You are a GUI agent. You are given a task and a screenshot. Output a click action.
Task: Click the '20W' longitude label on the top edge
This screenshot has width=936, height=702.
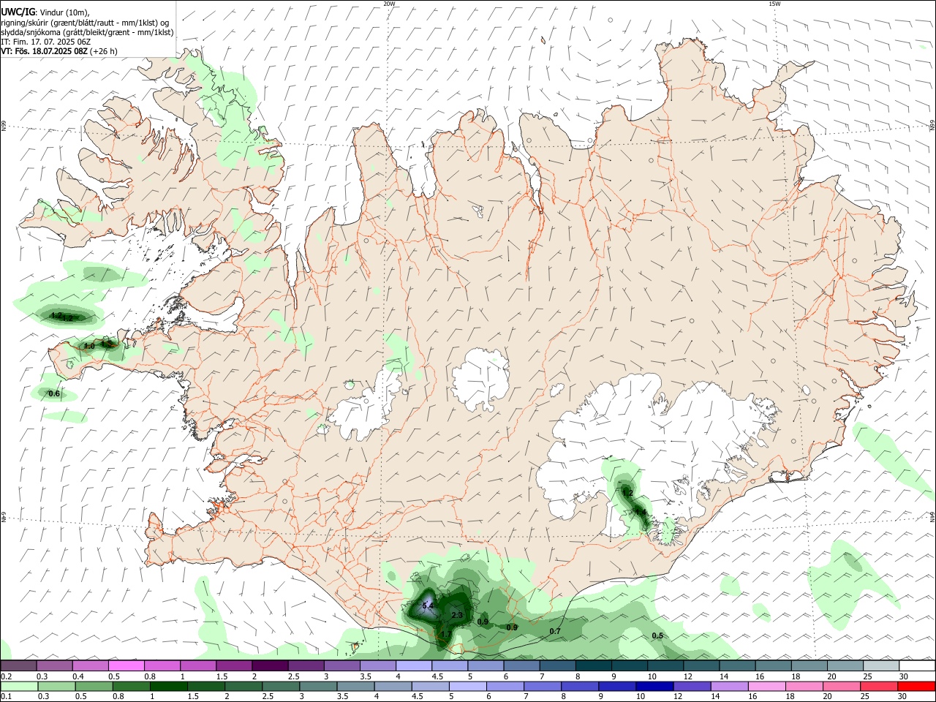click(x=389, y=3)
